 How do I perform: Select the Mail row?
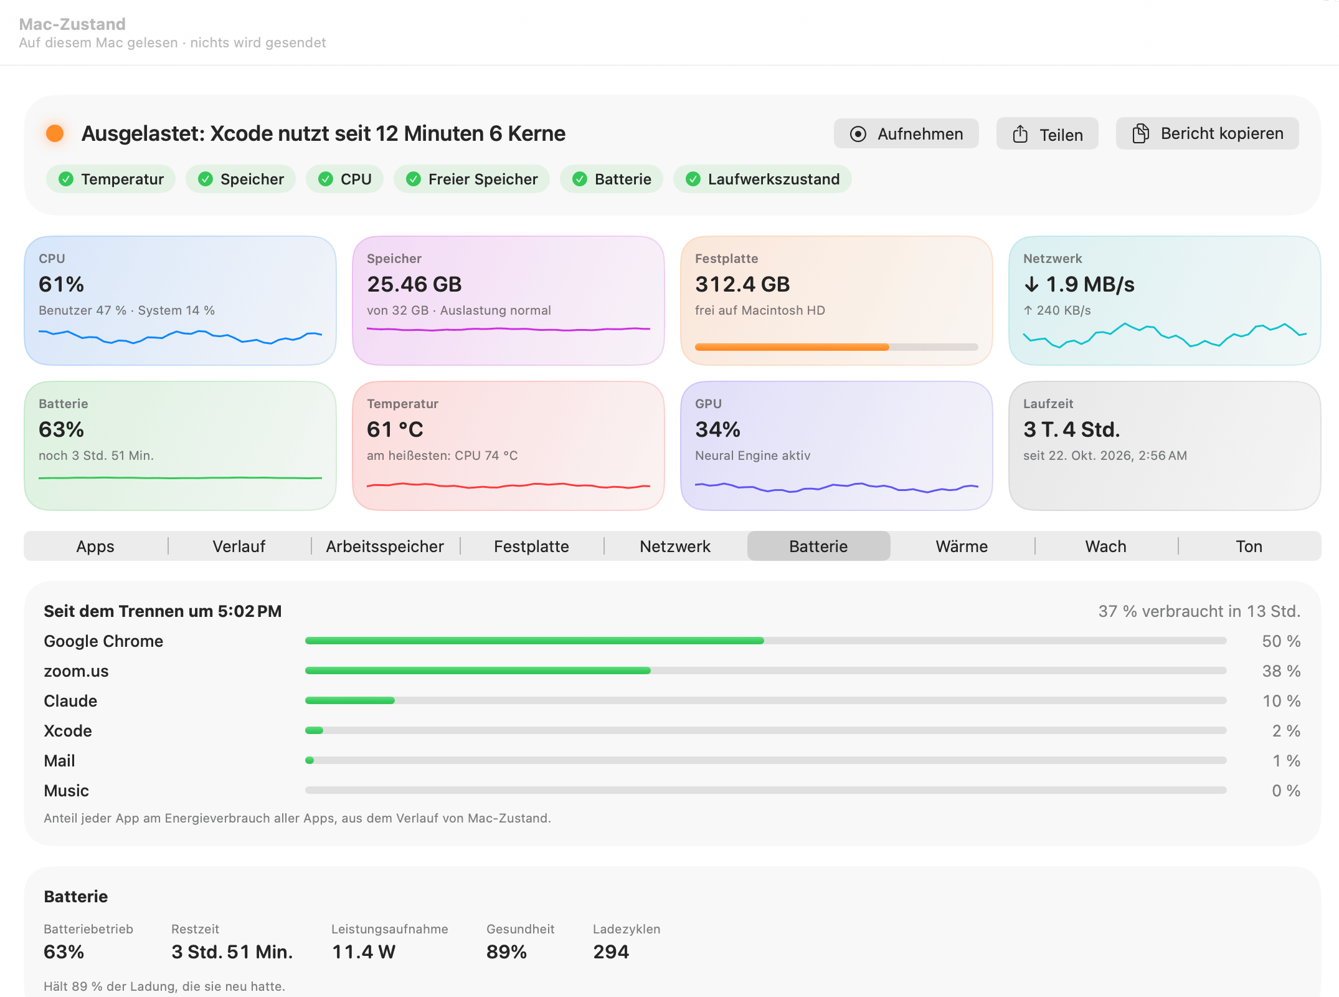[x=672, y=761]
